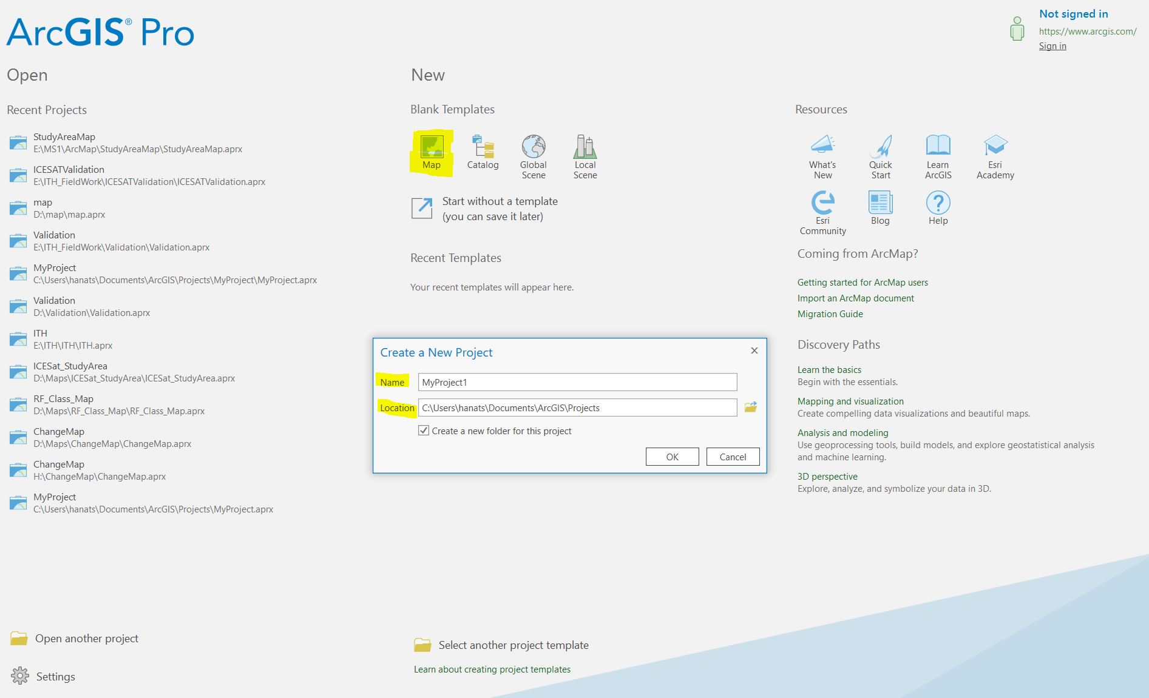The width and height of the screenshot is (1149, 698).
Task: Open Settings with the gear icon
Action: (20, 676)
